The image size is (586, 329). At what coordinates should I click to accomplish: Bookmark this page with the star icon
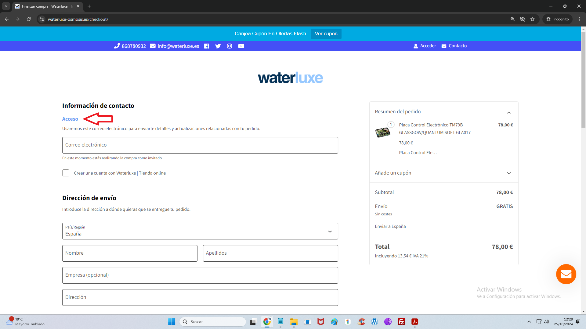point(532,19)
